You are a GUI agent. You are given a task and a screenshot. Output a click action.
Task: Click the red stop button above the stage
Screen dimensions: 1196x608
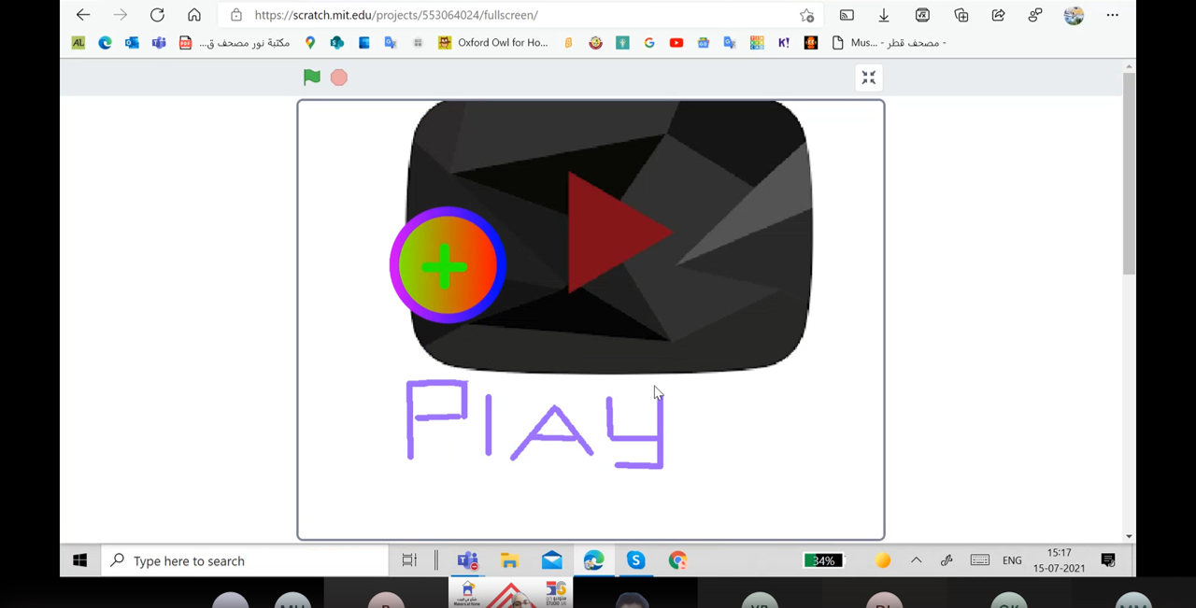coord(339,78)
